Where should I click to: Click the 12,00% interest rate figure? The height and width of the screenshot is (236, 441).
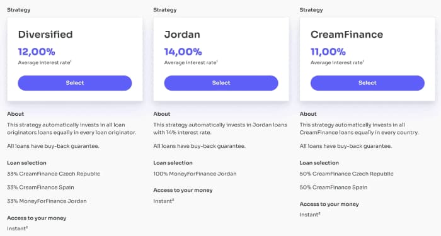tap(37, 52)
